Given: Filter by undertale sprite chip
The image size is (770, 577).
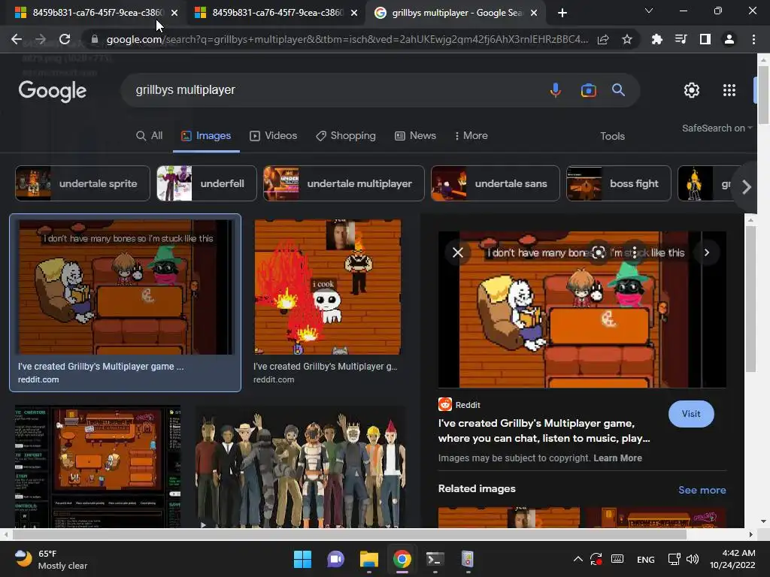Looking at the screenshot, I should 83,183.
